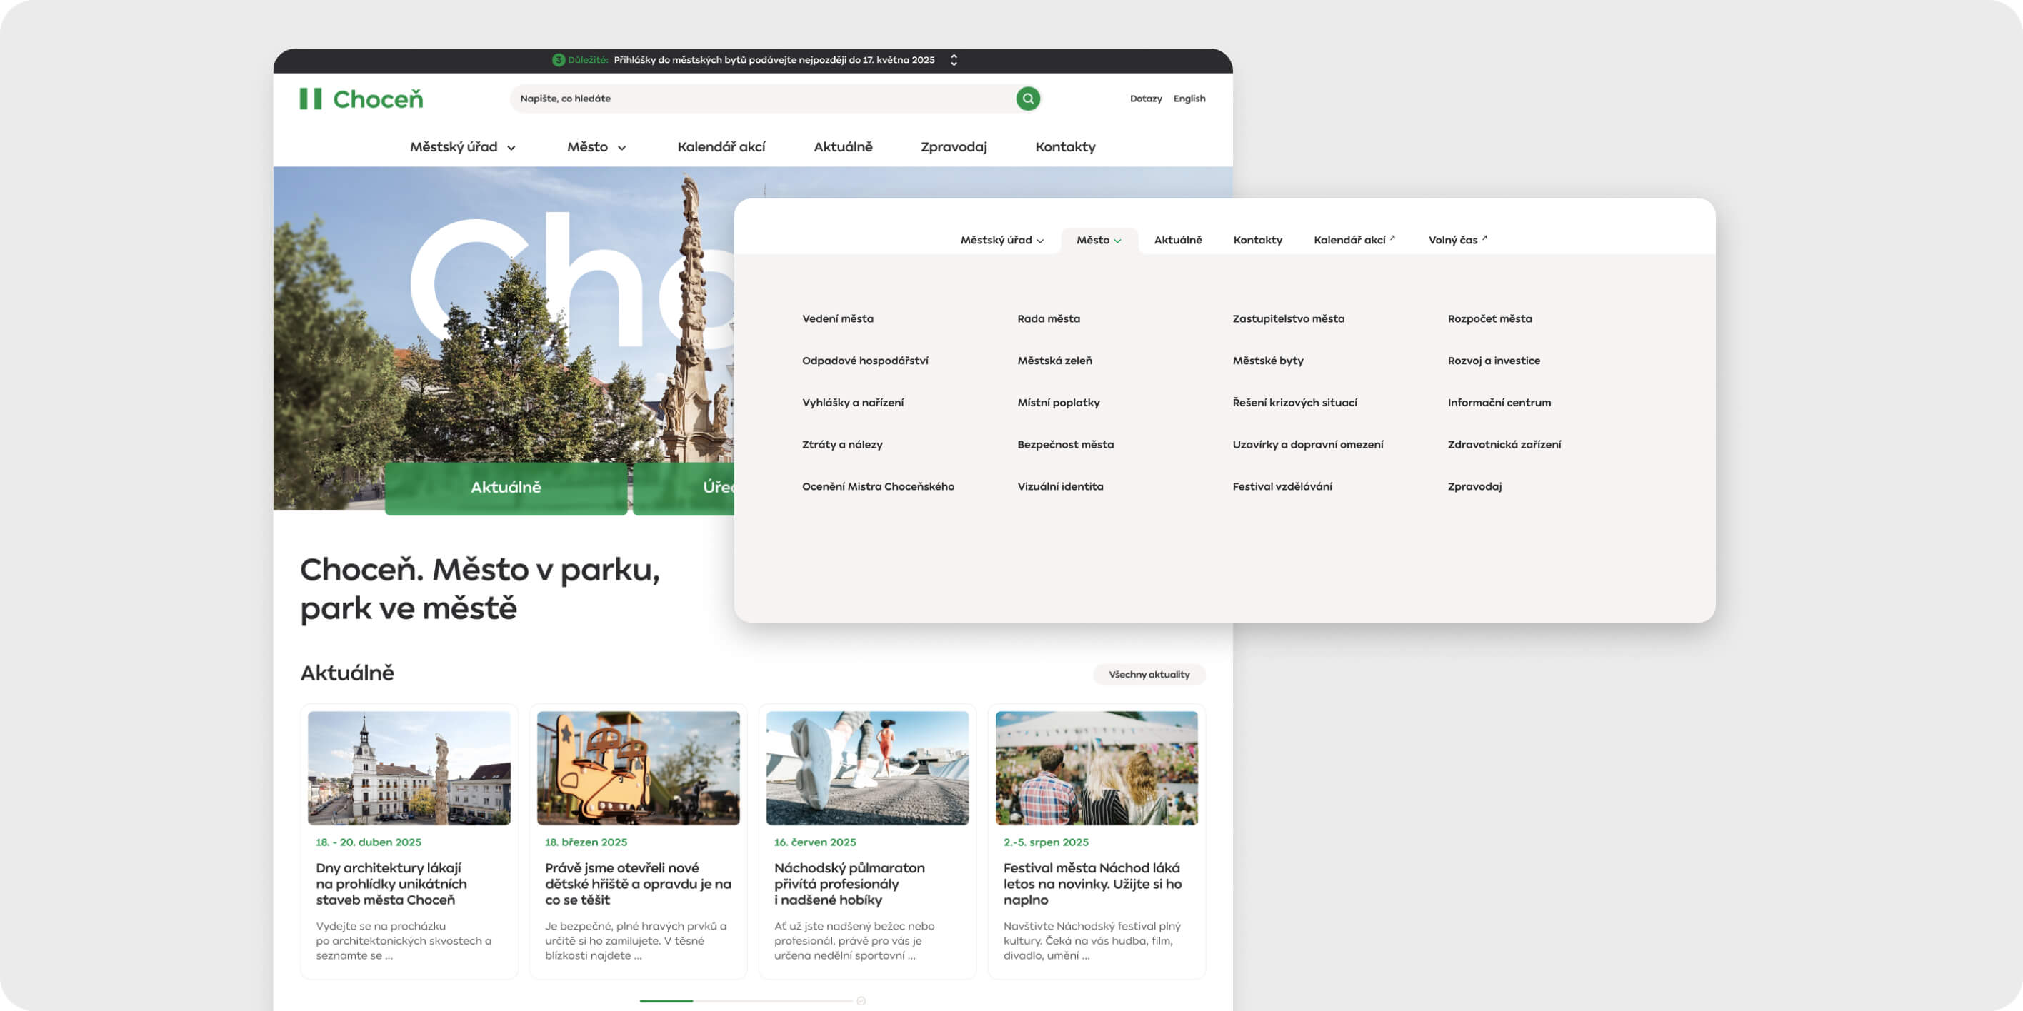Image resolution: width=2023 pixels, height=1011 pixels.
Task: Open the playground article thumbnail image
Action: pyautogui.click(x=638, y=768)
